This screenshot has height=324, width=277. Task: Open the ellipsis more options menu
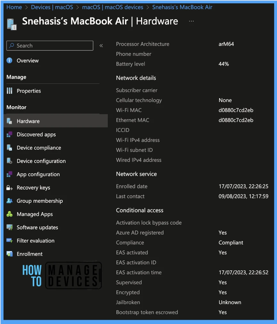coord(191,21)
